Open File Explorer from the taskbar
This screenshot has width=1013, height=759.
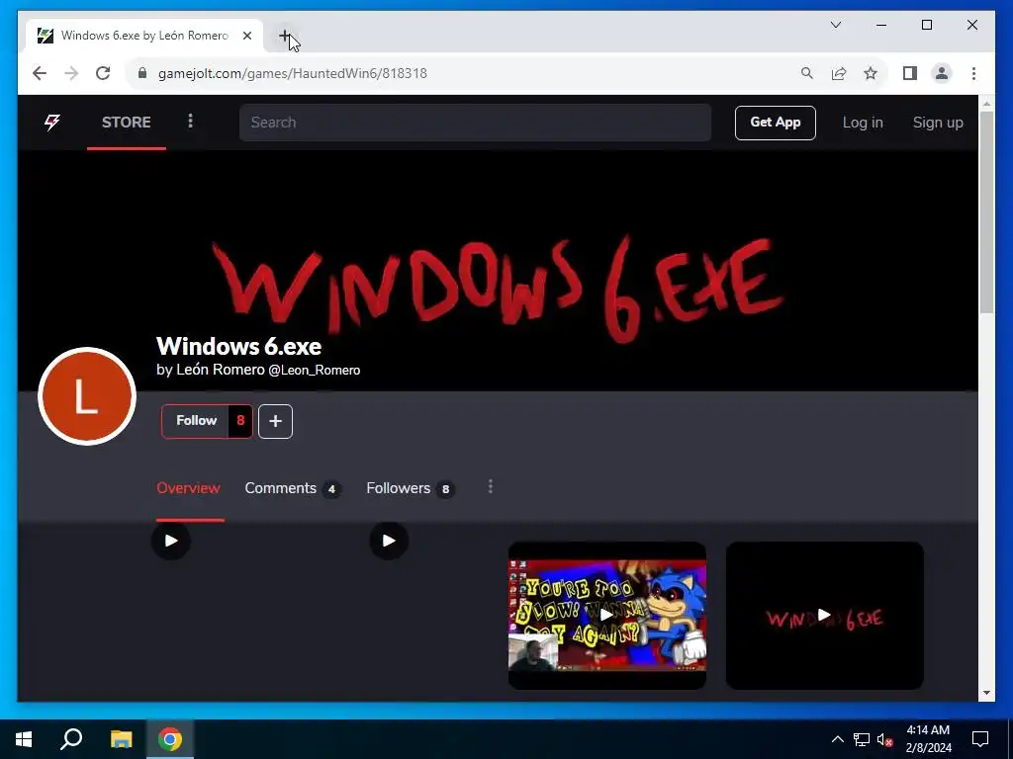coord(121,739)
